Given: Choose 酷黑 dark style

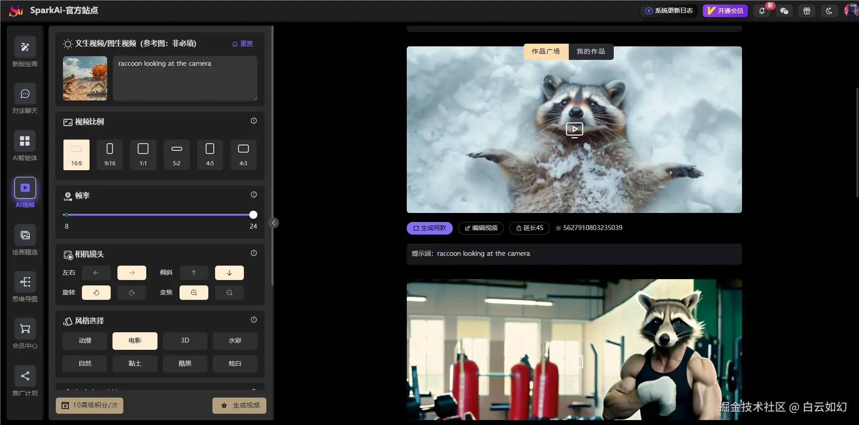Looking at the screenshot, I should point(185,364).
